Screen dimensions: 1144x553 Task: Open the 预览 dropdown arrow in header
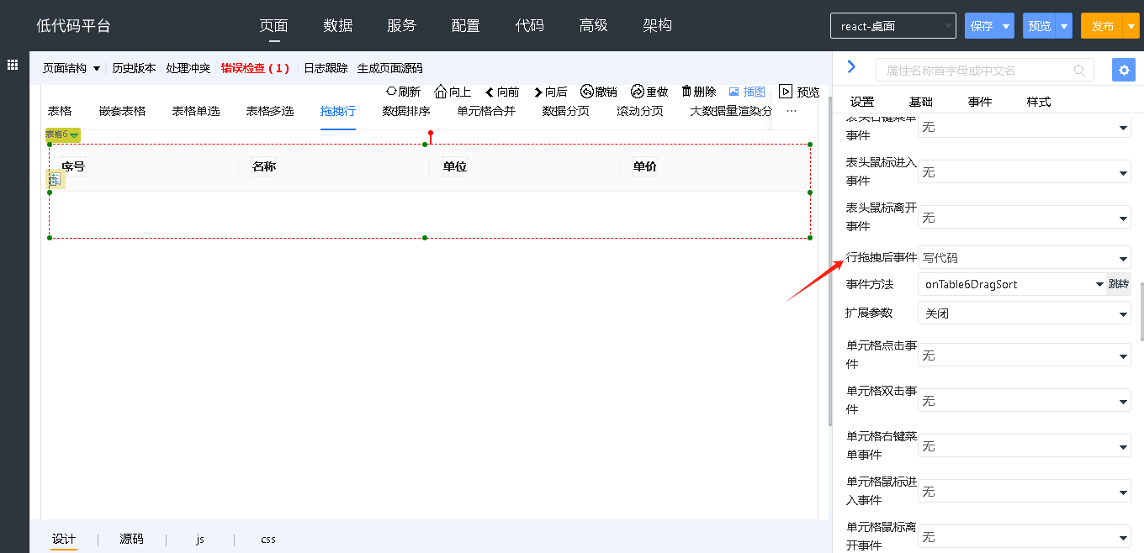(1064, 26)
